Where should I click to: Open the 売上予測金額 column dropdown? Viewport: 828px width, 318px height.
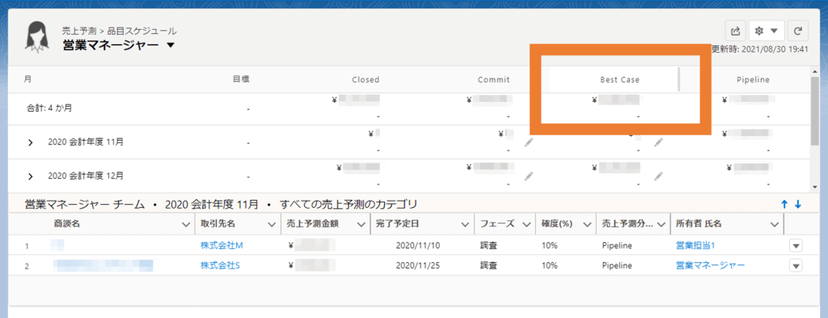361,224
